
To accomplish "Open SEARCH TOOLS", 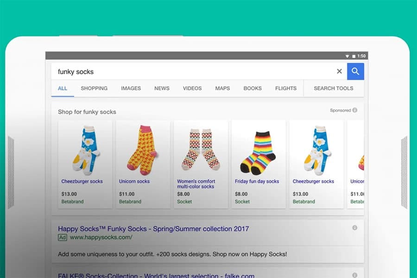I will pyautogui.click(x=334, y=88).
